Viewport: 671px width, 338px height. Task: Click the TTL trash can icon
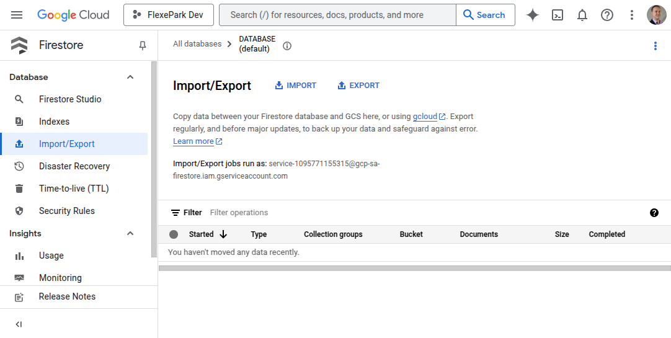(19, 189)
